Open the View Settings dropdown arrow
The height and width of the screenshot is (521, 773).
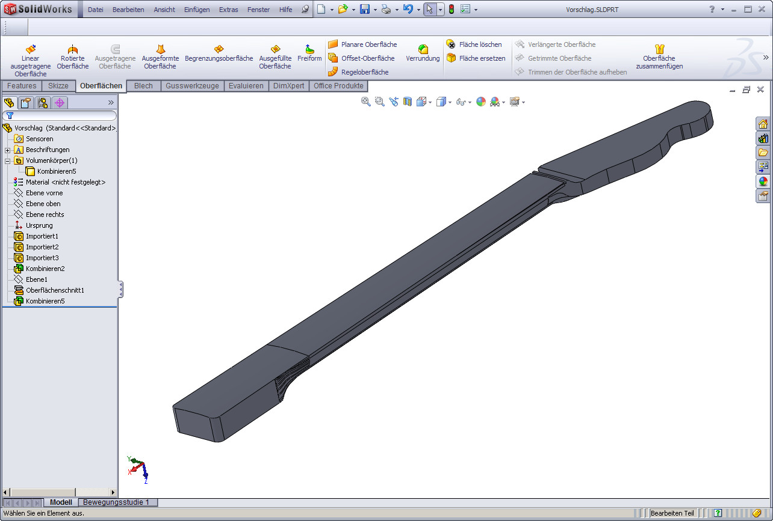(x=523, y=103)
